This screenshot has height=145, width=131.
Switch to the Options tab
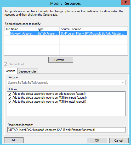coord(11,71)
